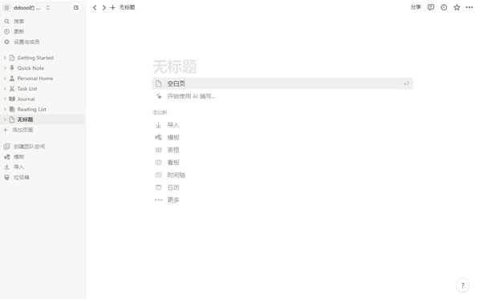The width and height of the screenshot is (479, 299).
Task: Open the Personal Home page
Action: [x=35, y=79]
